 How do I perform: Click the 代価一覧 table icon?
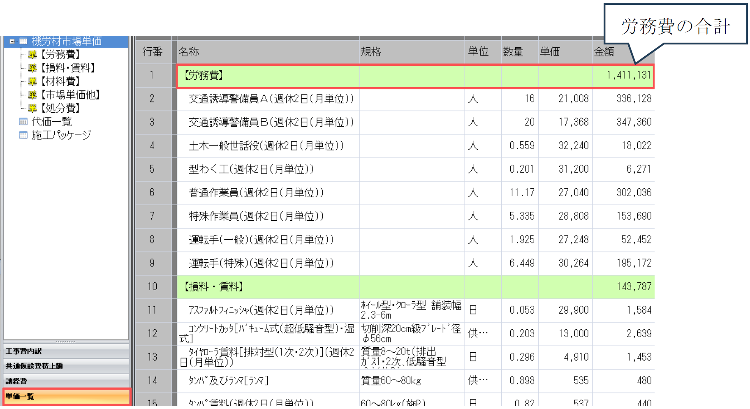point(23,122)
